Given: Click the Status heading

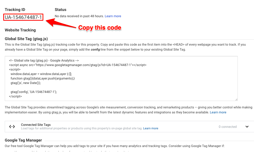Looking at the screenshot, I should point(60,10).
